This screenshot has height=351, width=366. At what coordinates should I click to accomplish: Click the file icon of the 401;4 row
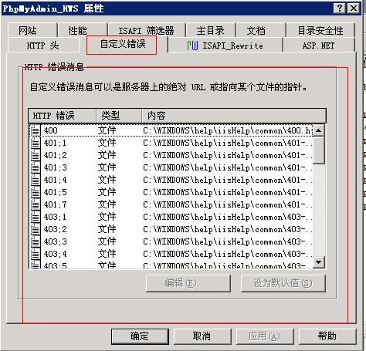[36, 180]
